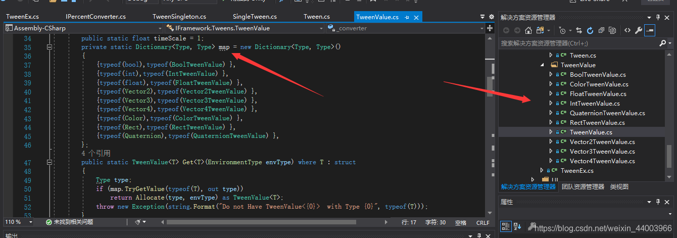Image resolution: width=677 pixels, height=238 pixels.
Task: Collapse all items in Solution Explorer
Action: pos(601,30)
